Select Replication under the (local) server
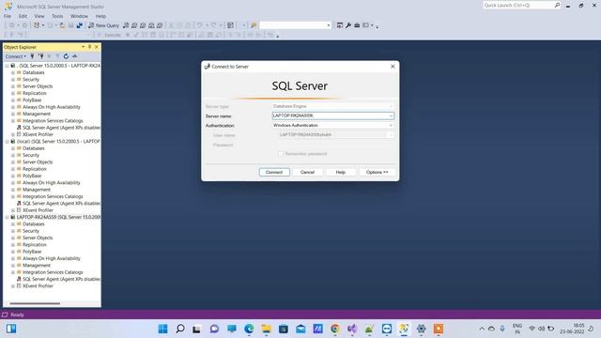This screenshot has width=601, height=338. tap(34, 169)
